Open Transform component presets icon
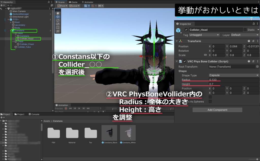 pyautogui.click(x=253, y=41)
